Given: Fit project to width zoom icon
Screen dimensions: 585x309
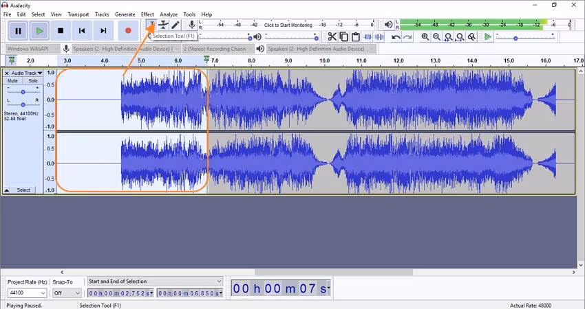Looking at the screenshot, I should [460, 36].
